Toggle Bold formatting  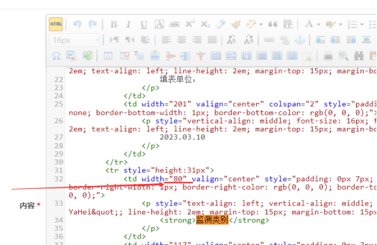[x=114, y=24]
